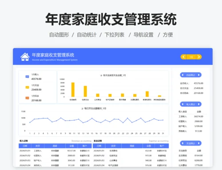Click the 36074.00 amount for 工资收入 in the right panel
This screenshot has width=222, height=170.
pyautogui.click(x=198, y=117)
